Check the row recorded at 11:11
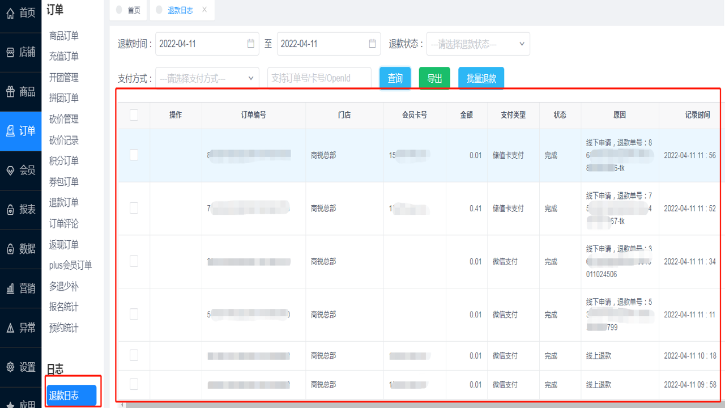Image resolution: width=725 pixels, height=408 pixels. (134, 314)
